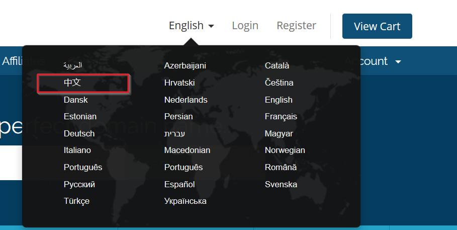Choose Italiano from the list
Viewport: 457px width, 230px height.
pyautogui.click(x=77, y=150)
